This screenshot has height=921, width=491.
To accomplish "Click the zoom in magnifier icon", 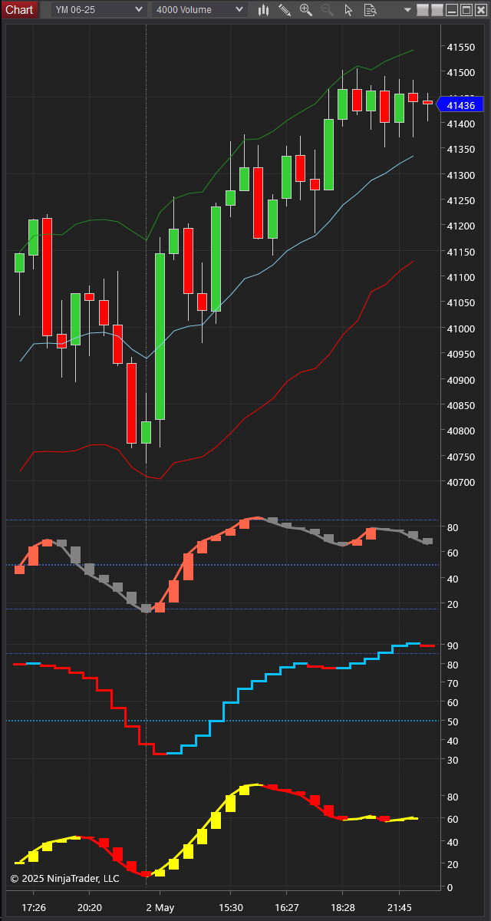I will [306, 10].
